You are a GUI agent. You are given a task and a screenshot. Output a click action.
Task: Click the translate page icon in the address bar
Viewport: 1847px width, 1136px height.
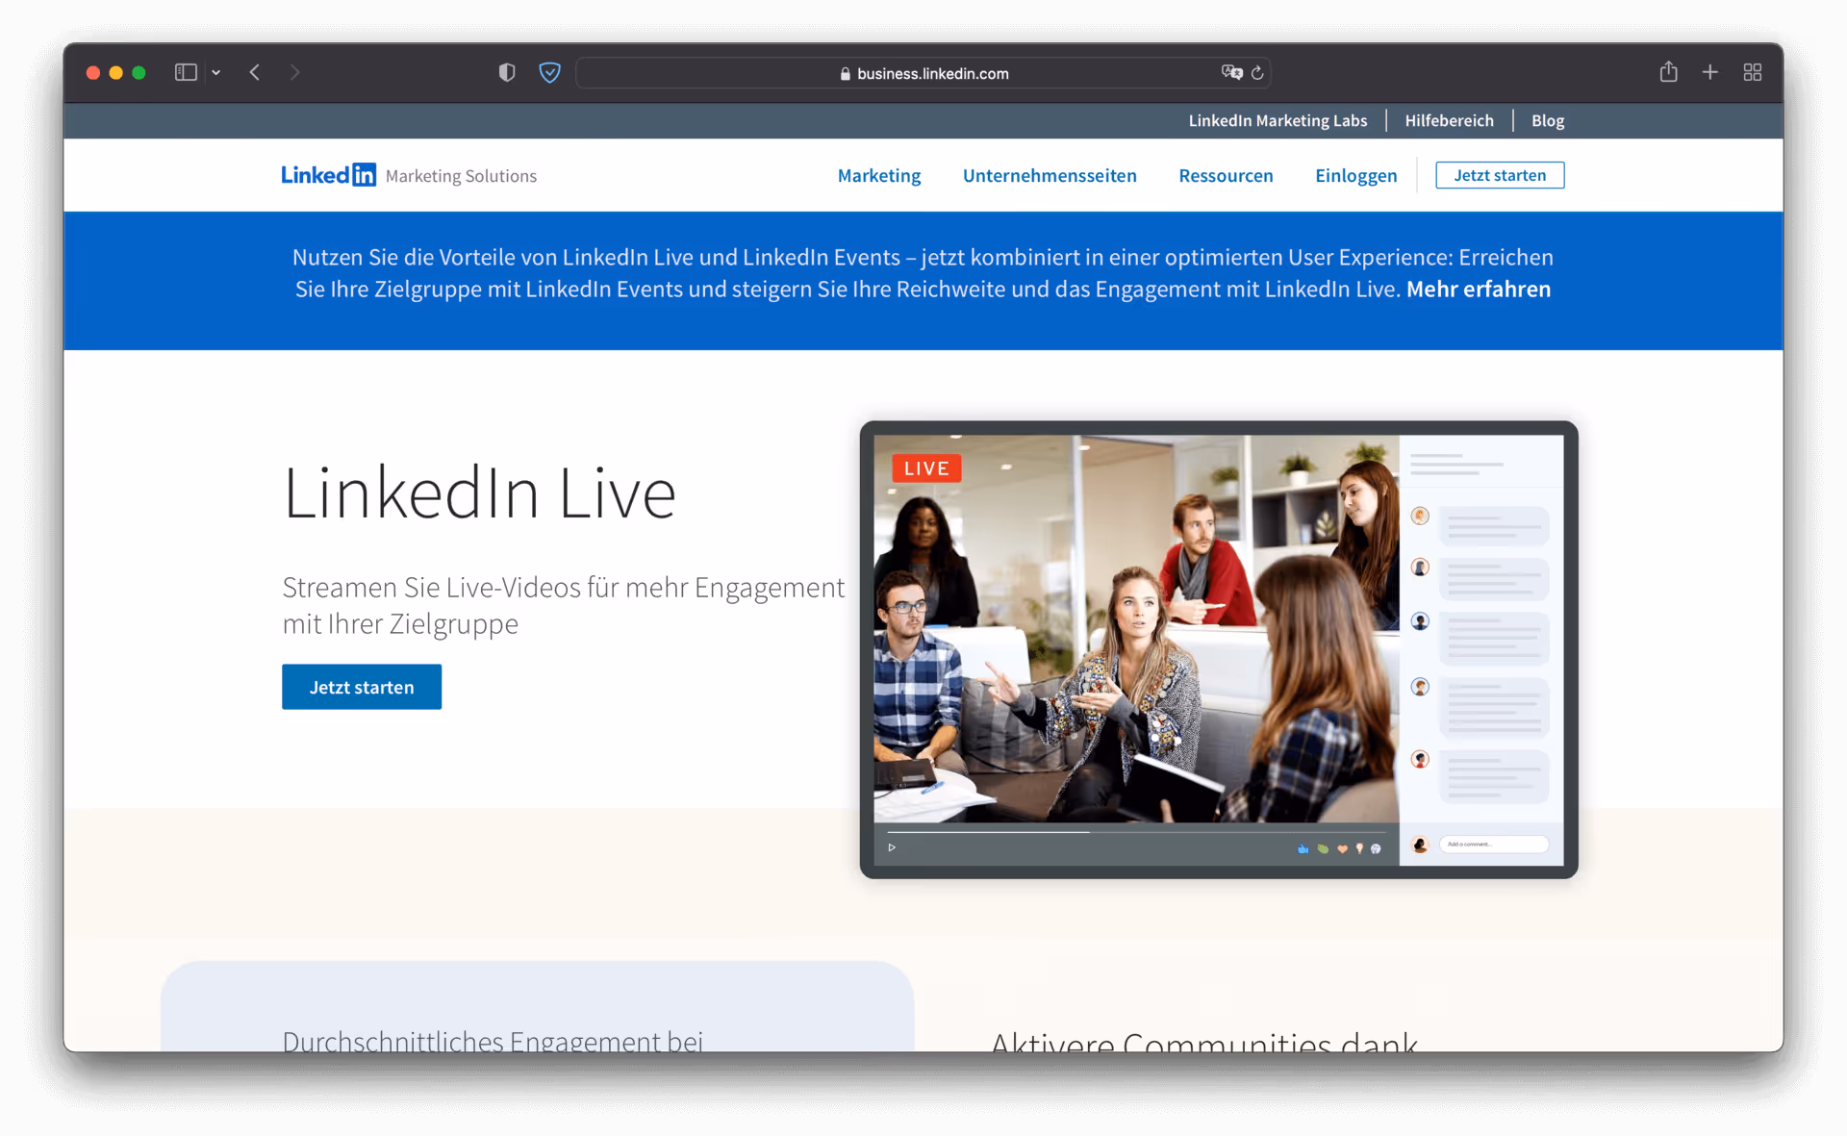point(1231,72)
